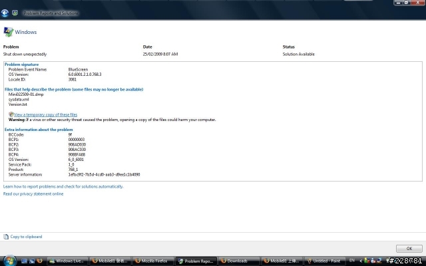Open View a temporary copy of these files
Viewport: 426px width, 266px height.
(x=46, y=114)
